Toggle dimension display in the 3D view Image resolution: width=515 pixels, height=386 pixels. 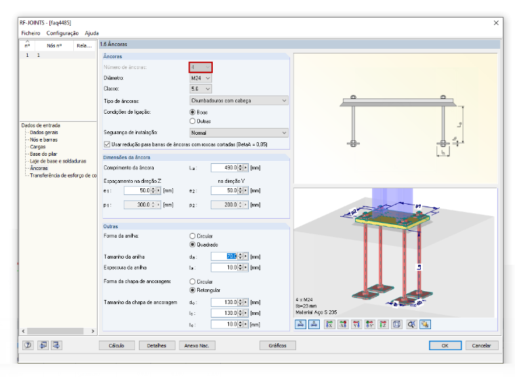point(300,324)
